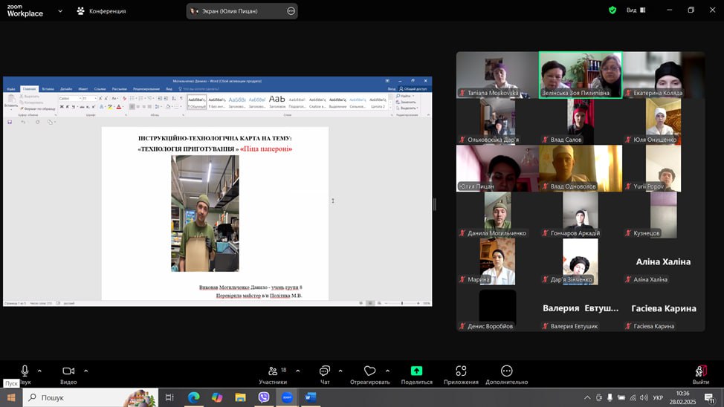Open Viber from the Windows taskbar
Screen dimensions: 724x407
click(264, 397)
